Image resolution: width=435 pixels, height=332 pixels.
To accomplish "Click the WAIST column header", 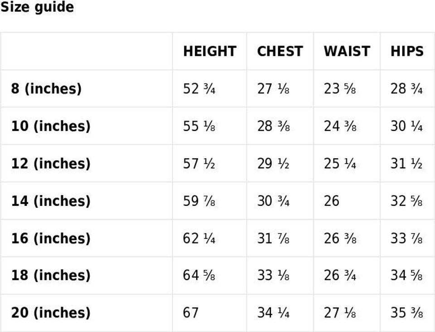I will coord(347,51).
